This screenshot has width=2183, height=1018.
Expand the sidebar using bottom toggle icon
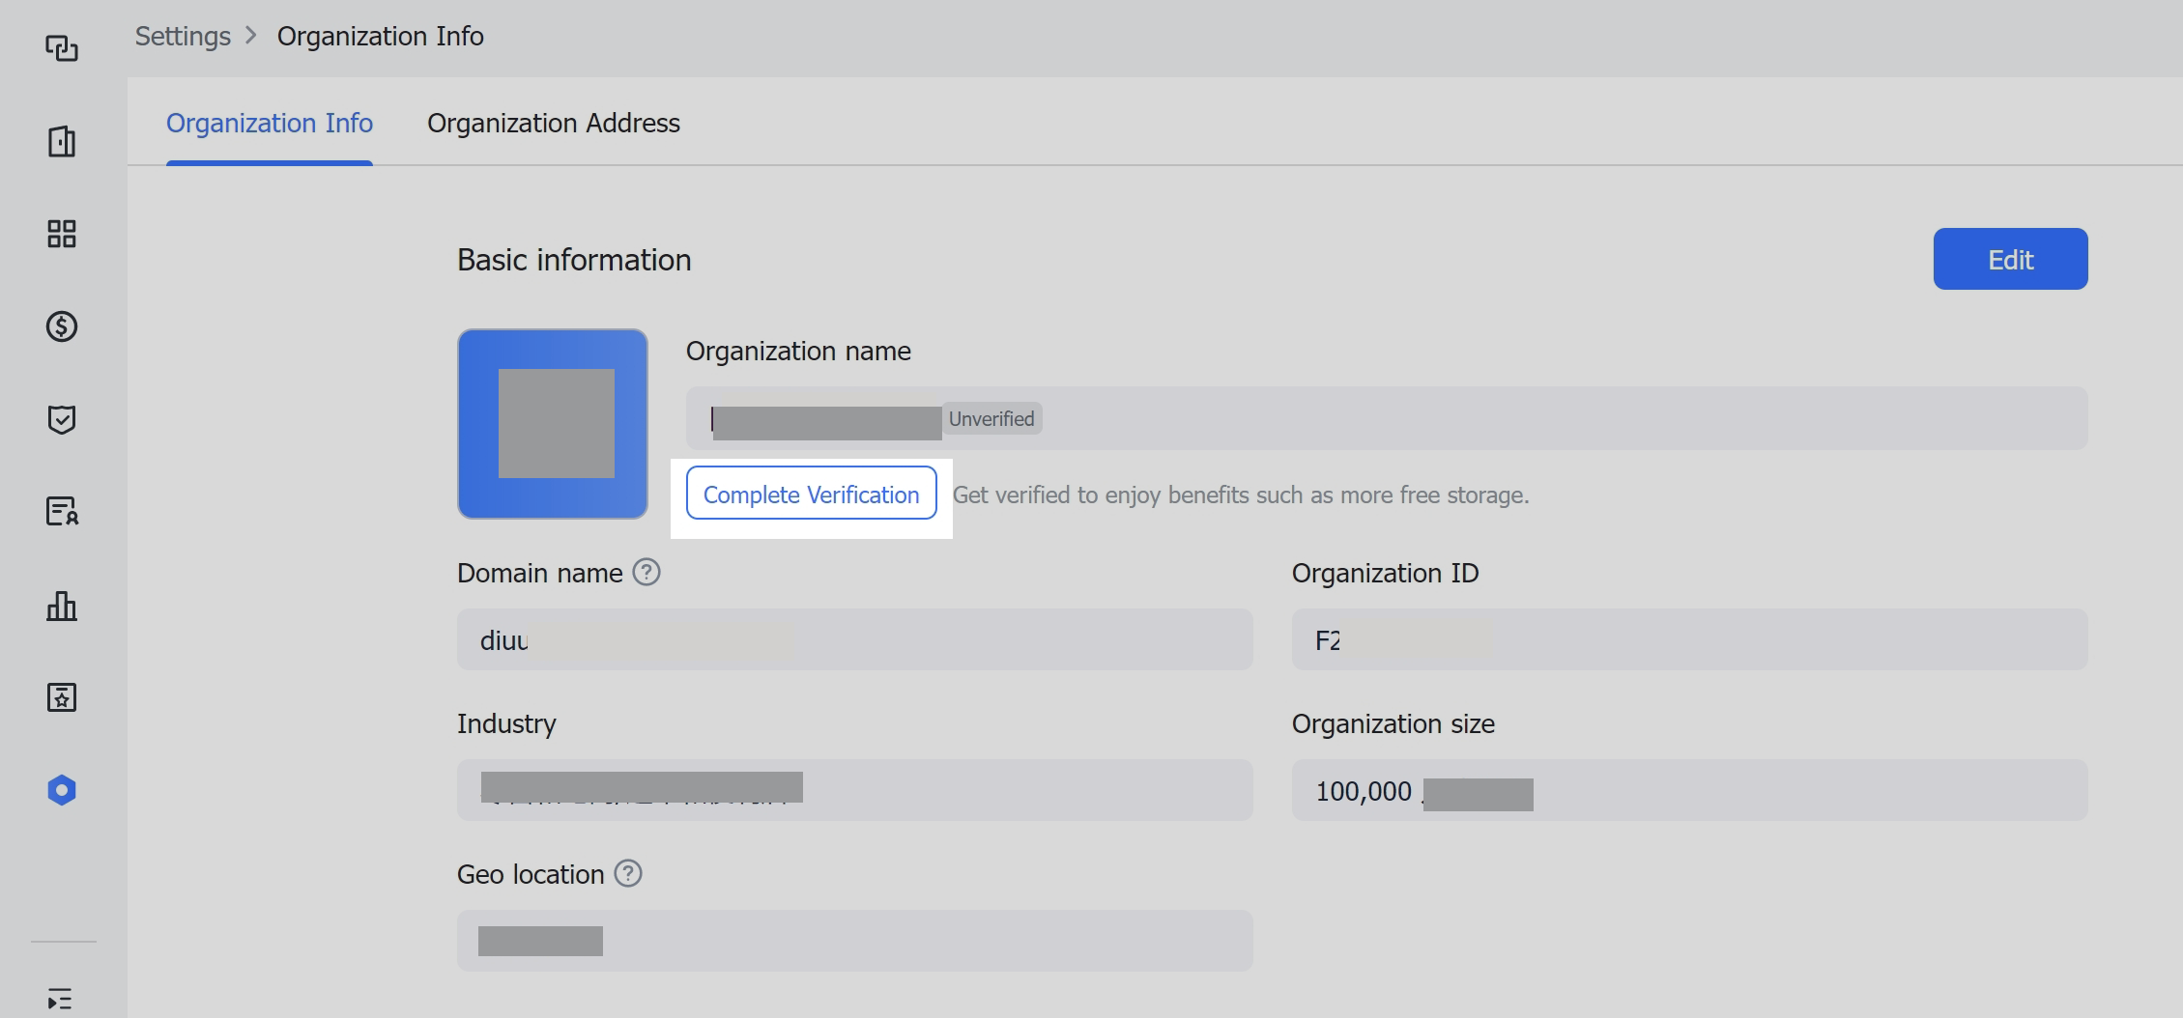click(x=60, y=999)
